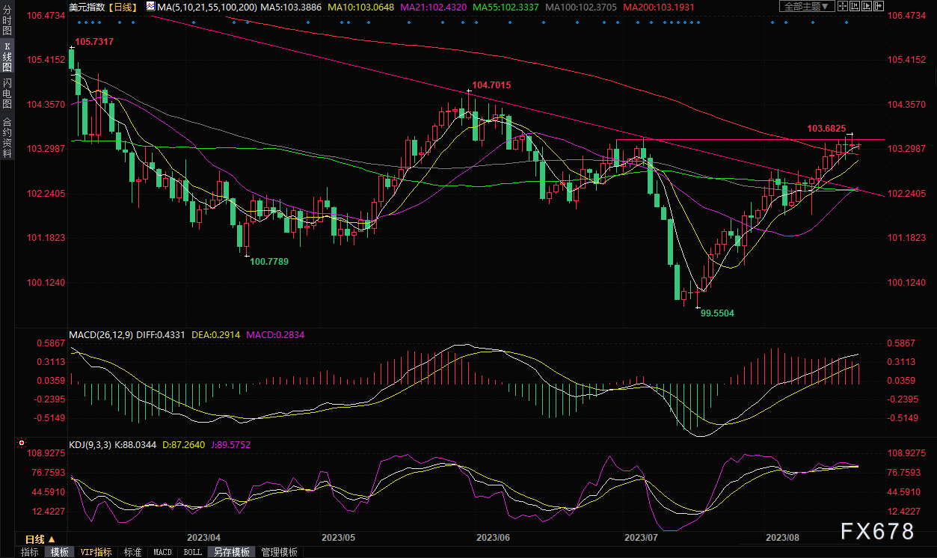Viewport: 937px width, 558px height.
Task: Click the MA indicator chart icon
Action: (x=151, y=7)
